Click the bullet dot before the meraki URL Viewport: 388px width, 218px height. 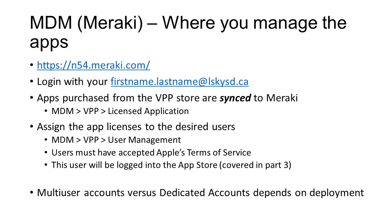[x=32, y=65]
